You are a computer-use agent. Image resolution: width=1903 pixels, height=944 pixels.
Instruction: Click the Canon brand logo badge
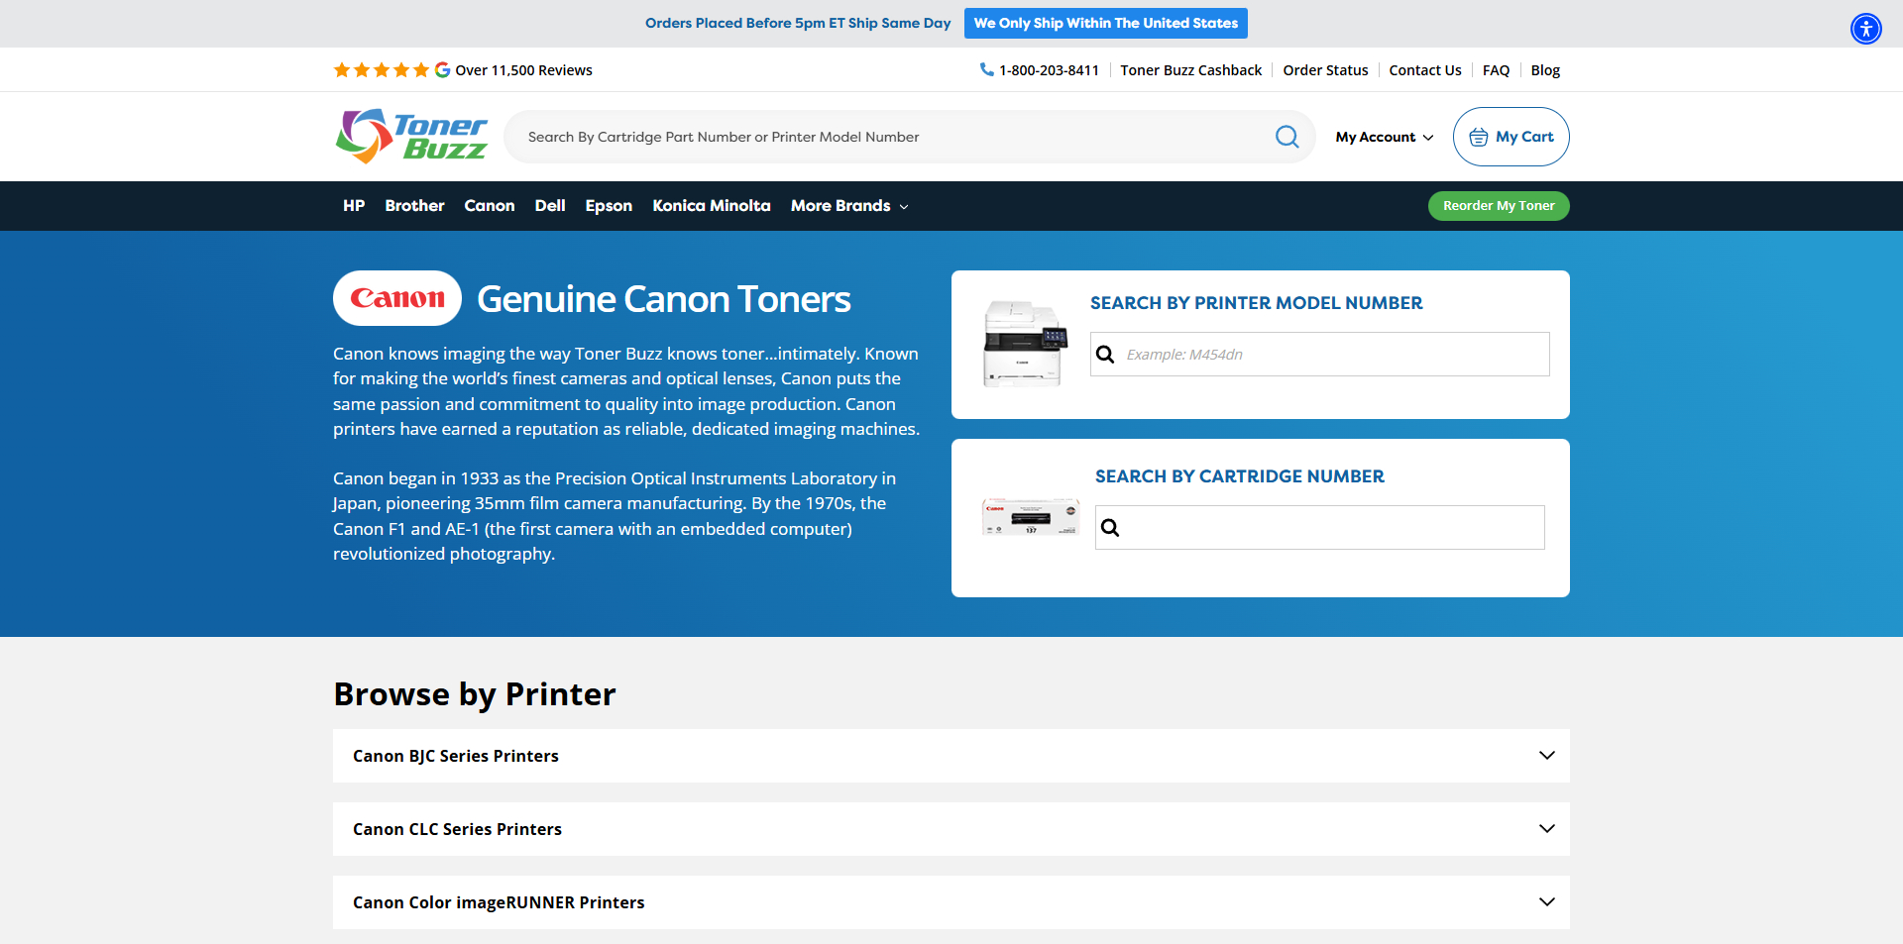click(x=396, y=297)
